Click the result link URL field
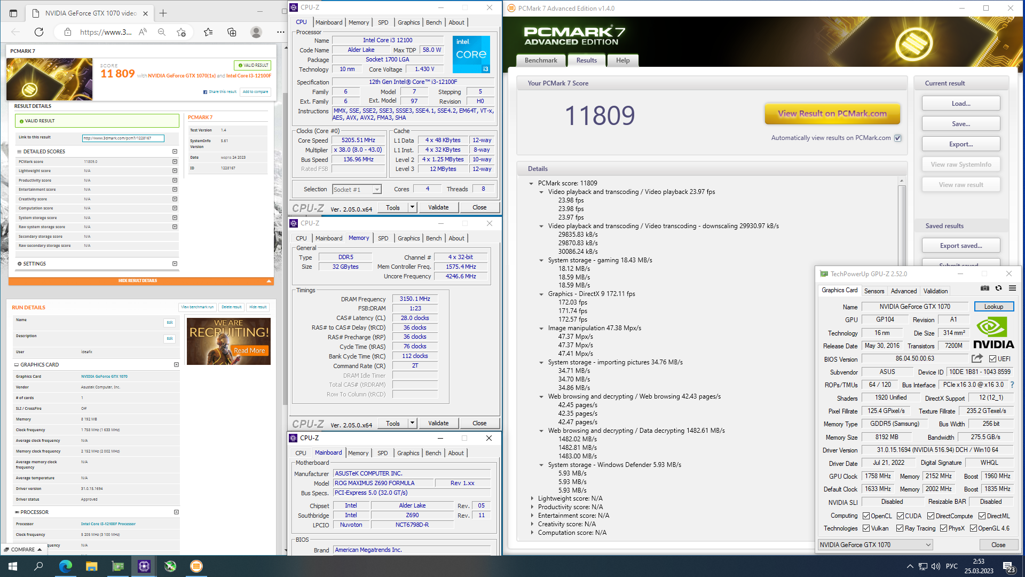 click(x=123, y=138)
